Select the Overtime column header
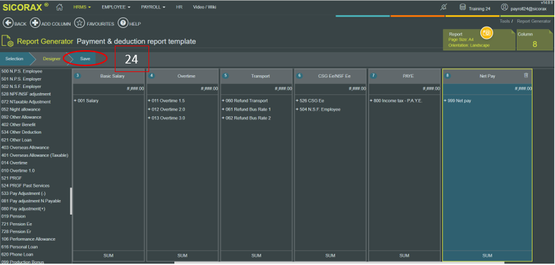The image size is (555, 265). (183, 76)
